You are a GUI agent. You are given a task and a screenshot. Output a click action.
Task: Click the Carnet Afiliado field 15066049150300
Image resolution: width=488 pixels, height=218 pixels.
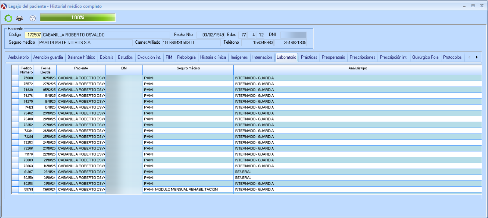tap(191, 43)
